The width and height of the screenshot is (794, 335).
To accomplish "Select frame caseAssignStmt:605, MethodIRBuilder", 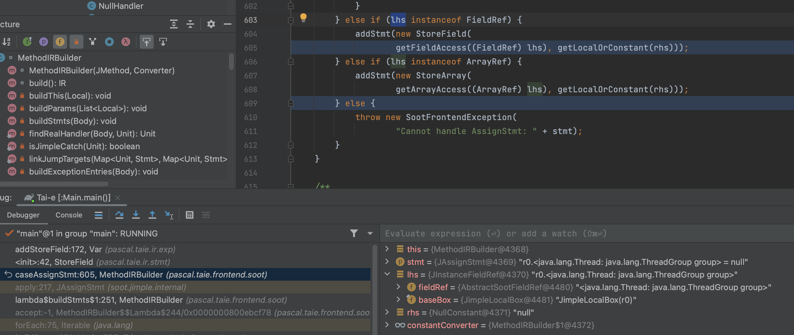I will (185, 275).
